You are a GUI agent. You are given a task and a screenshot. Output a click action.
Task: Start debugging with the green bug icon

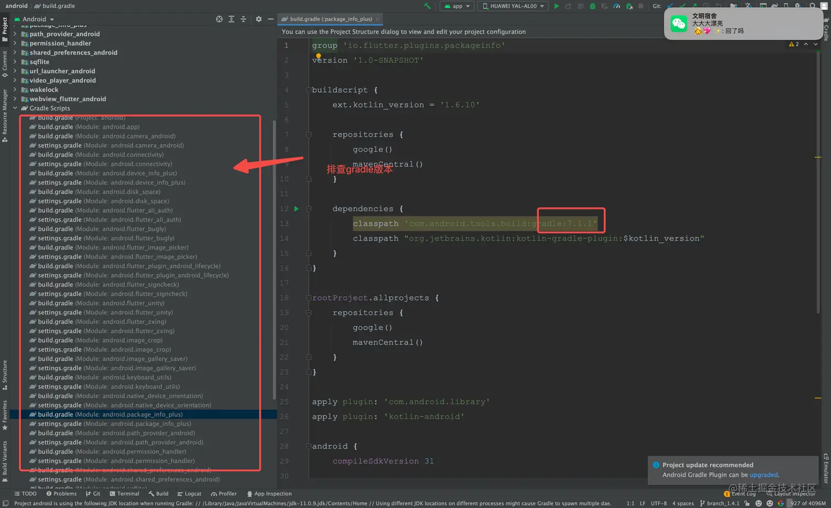point(593,6)
